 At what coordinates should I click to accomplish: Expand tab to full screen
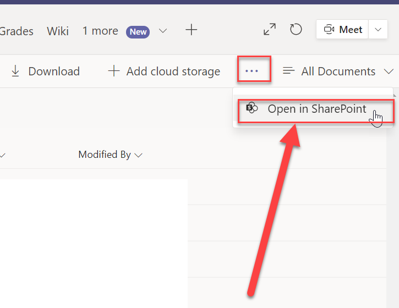[x=270, y=29]
